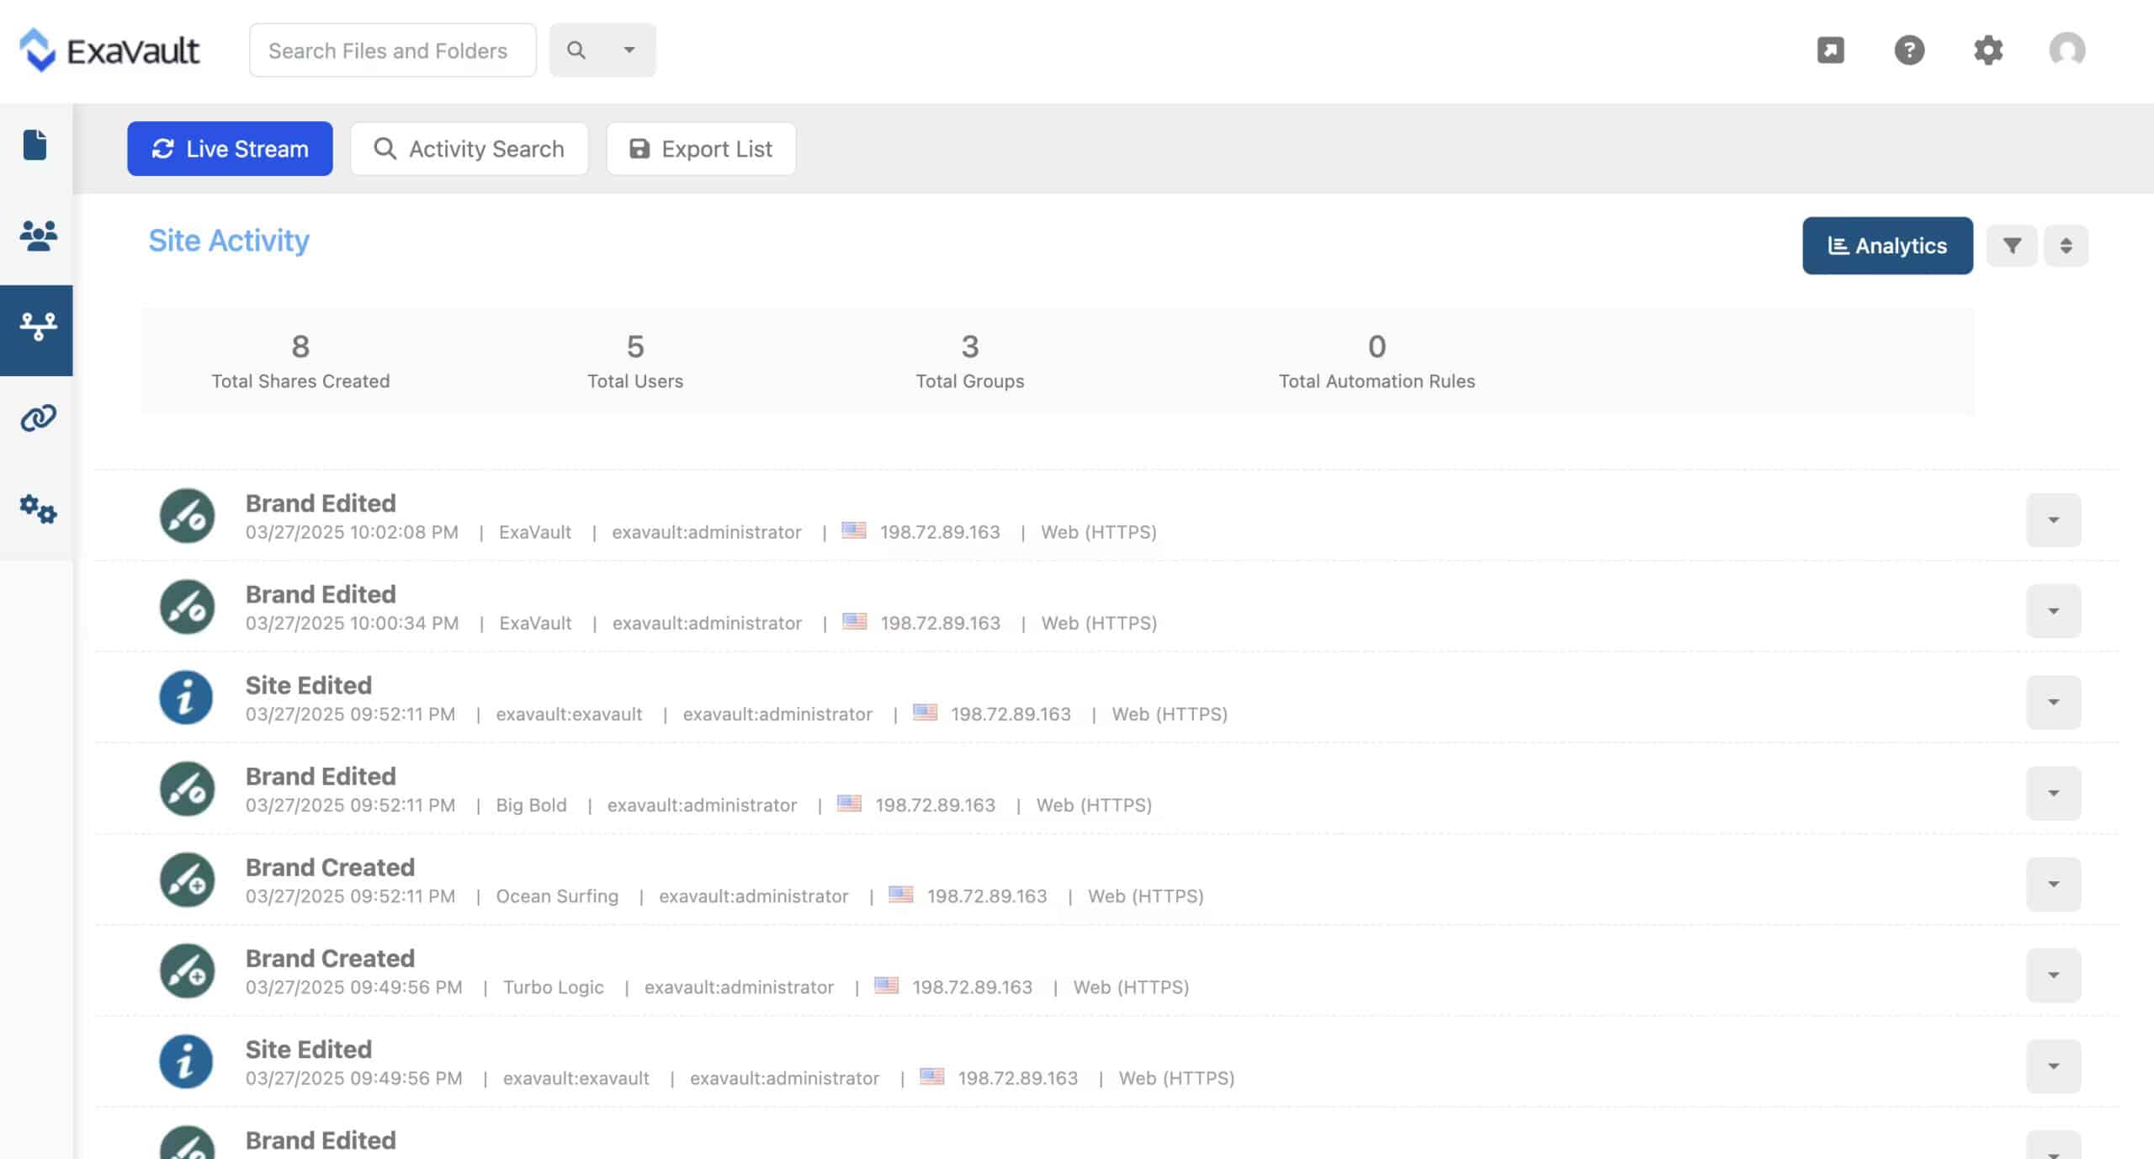Expand the Ocean Surfing Brand Created entry
The height and width of the screenshot is (1159, 2154).
pos(2053,884)
